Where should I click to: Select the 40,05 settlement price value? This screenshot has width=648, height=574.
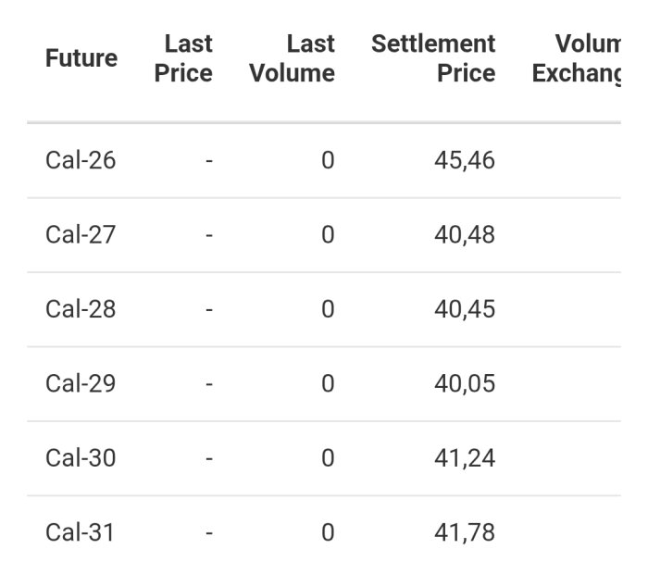[x=465, y=383]
